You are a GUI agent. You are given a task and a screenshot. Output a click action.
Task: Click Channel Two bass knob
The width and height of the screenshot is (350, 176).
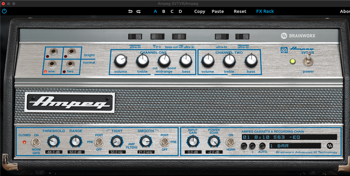pyautogui.click(x=251, y=61)
